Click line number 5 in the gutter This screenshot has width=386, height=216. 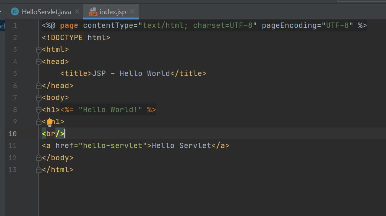(x=15, y=74)
